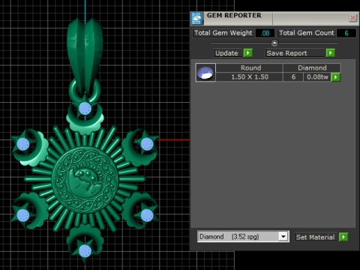Select the upper-right blue gem on the pendant
This screenshot has width=360, height=270.
tap(147, 144)
